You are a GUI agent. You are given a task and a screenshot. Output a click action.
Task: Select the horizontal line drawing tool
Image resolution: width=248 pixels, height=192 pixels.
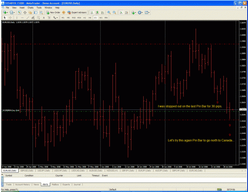(x=22, y=18)
